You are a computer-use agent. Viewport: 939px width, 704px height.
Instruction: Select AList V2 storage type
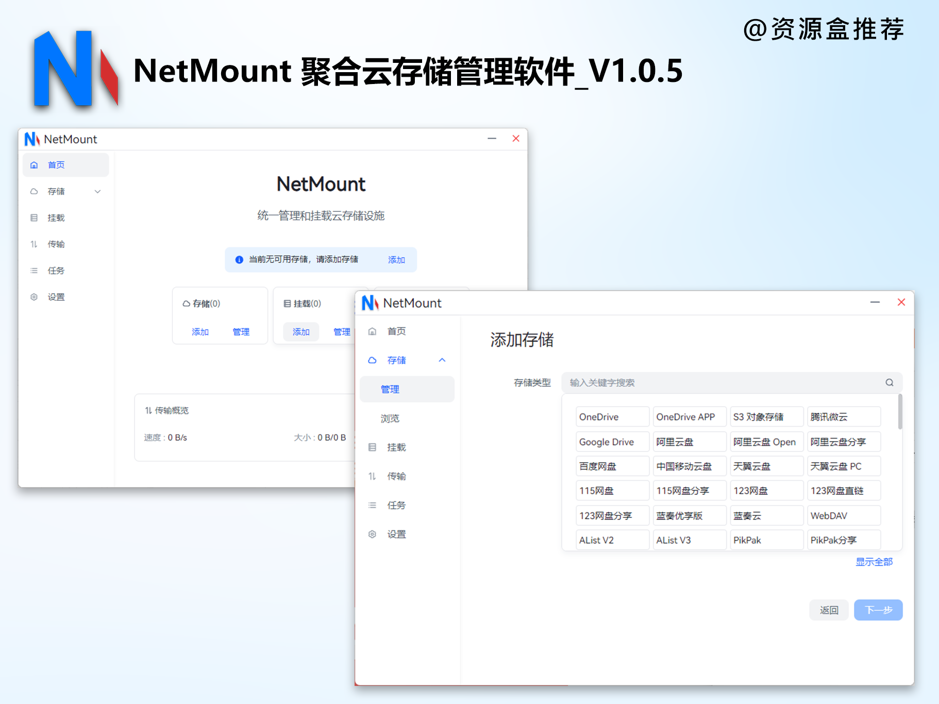click(x=612, y=540)
